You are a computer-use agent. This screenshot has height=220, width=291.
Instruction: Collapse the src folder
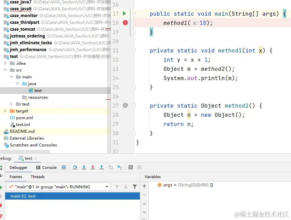tap(5, 70)
